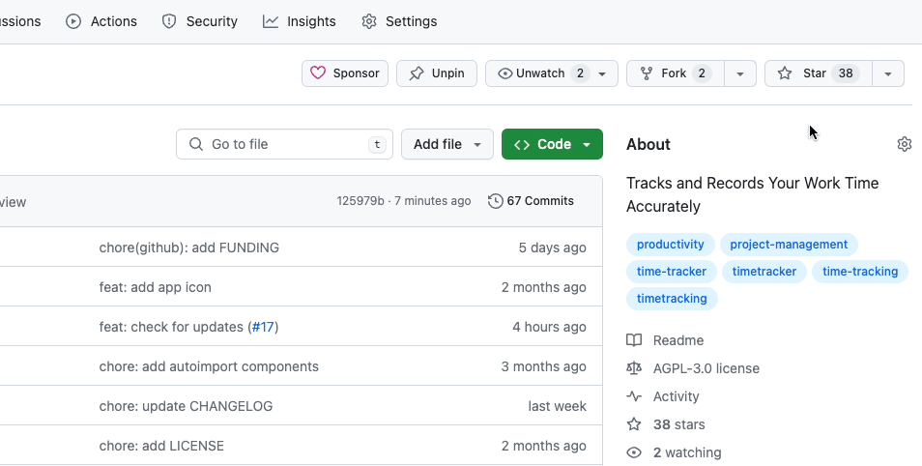Open pull request #17 link
This screenshot has height=466, width=922.
click(263, 327)
